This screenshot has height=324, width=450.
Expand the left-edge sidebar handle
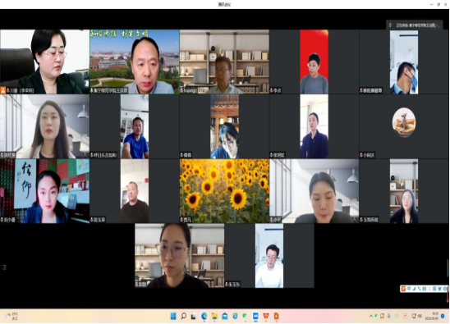[4, 267]
